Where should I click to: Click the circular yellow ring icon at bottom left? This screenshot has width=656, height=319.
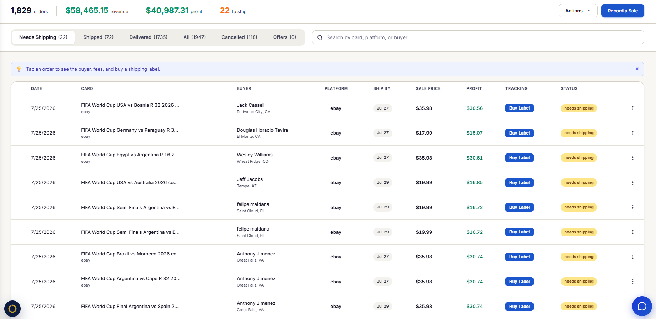coord(12,308)
